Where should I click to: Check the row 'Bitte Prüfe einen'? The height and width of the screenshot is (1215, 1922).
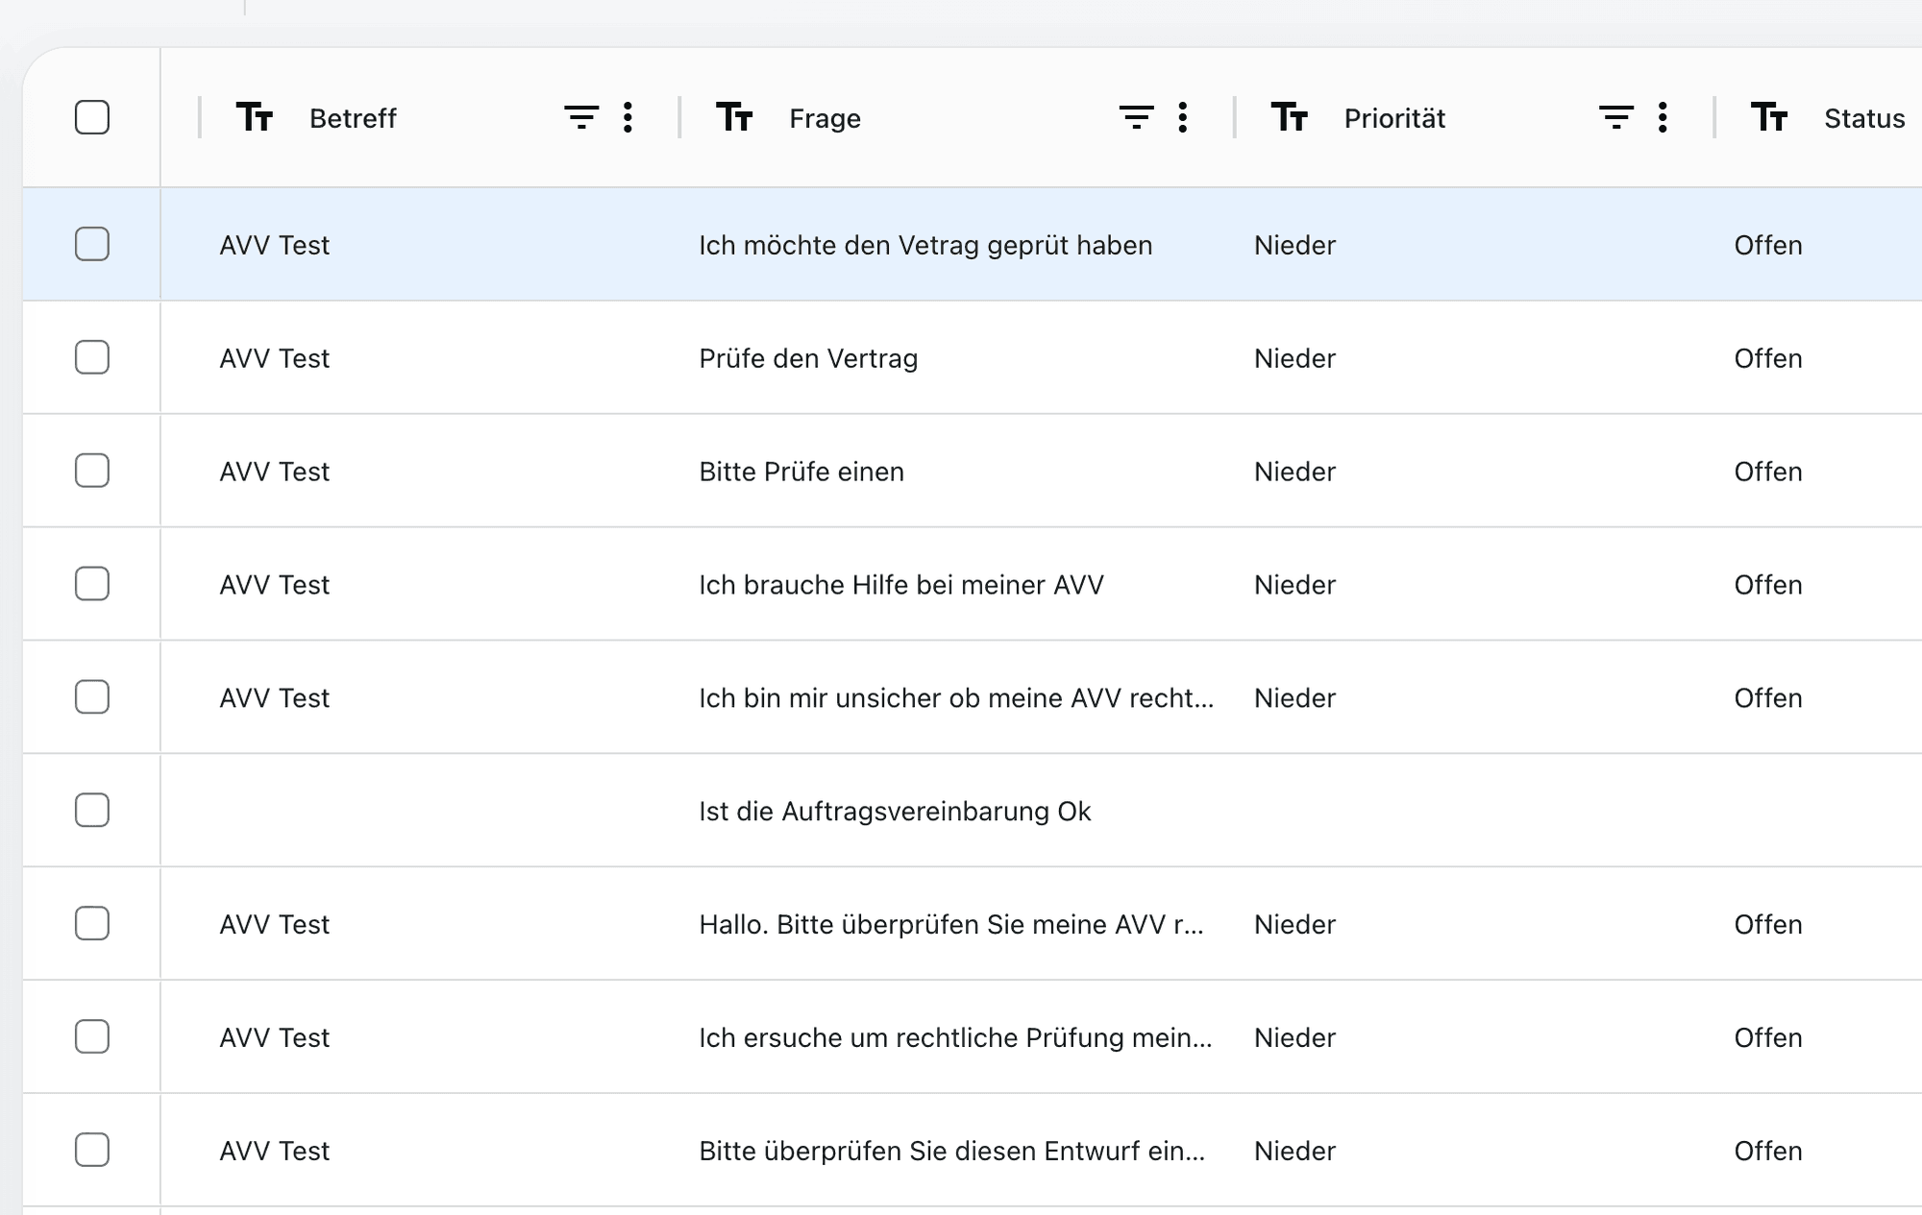pyautogui.click(x=92, y=471)
